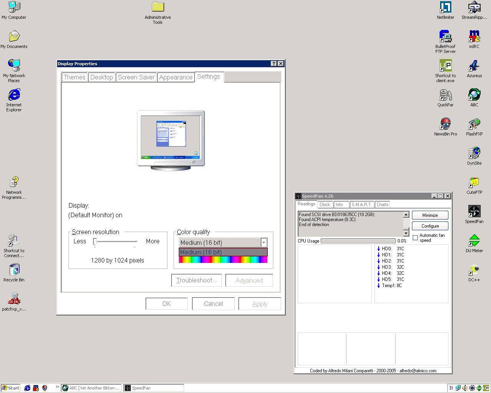Open the Color quality dropdown
The width and height of the screenshot is (491, 393).
point(264,242)
